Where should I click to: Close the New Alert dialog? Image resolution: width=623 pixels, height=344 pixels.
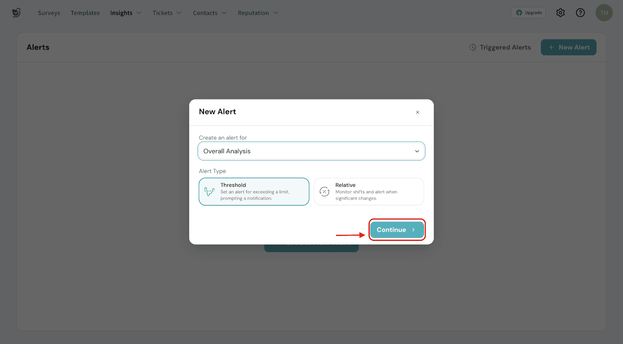click(x=417, y=112)
